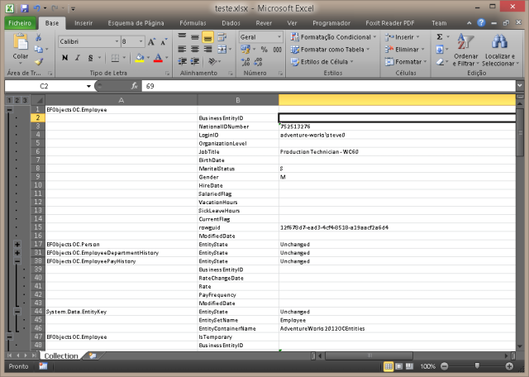Image resolution: width=529 pixels, height=377 pixels.
Task: Toggle bold N formatting
Action: pos(64,58)
